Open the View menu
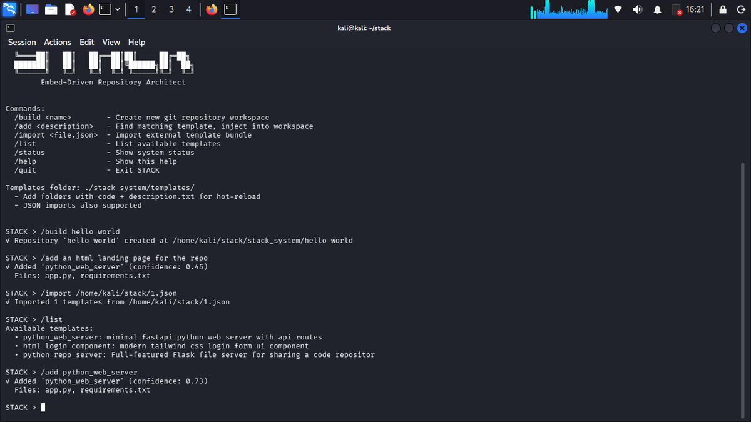 click(111, 42)
